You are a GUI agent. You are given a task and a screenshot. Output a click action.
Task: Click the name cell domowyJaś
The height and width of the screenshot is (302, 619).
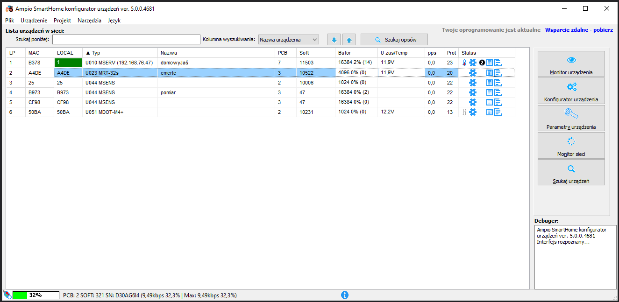point(216,63)
